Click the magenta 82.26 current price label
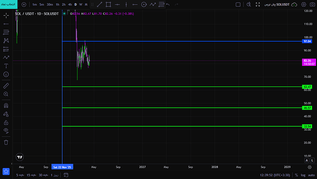This screenshot has width=317, height=179. (309, 62)
